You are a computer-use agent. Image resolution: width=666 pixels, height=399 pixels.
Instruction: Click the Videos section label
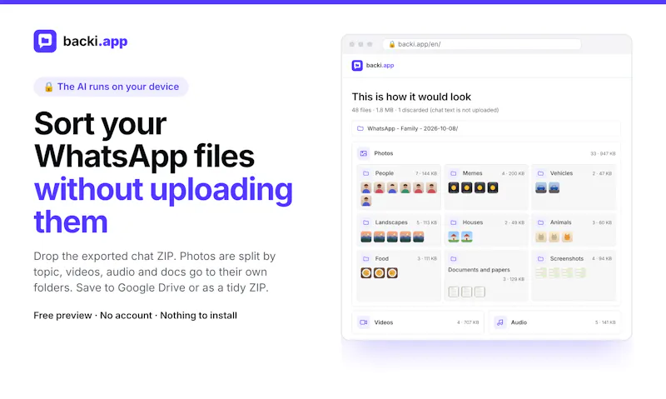[384, 322]
